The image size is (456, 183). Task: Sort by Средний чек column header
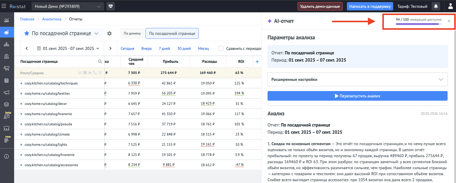[136, 62]
